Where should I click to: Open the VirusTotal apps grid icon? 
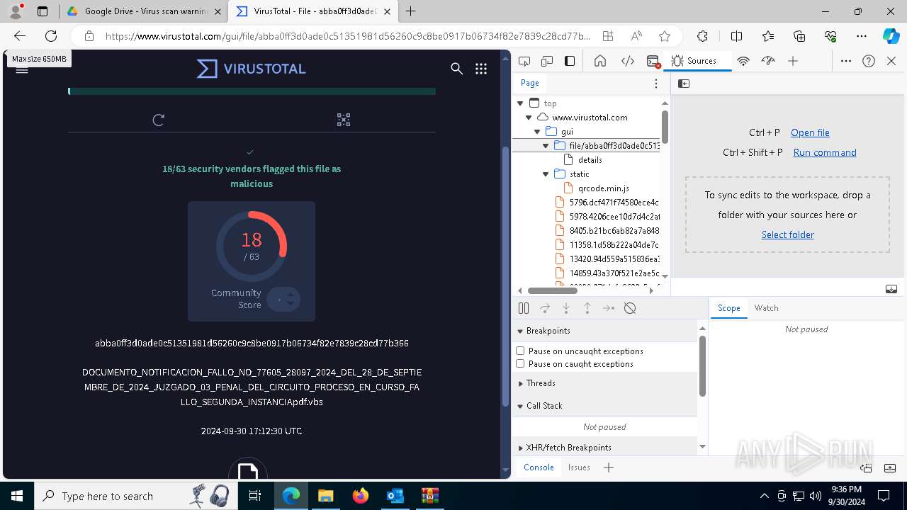[x=481, y=69]
